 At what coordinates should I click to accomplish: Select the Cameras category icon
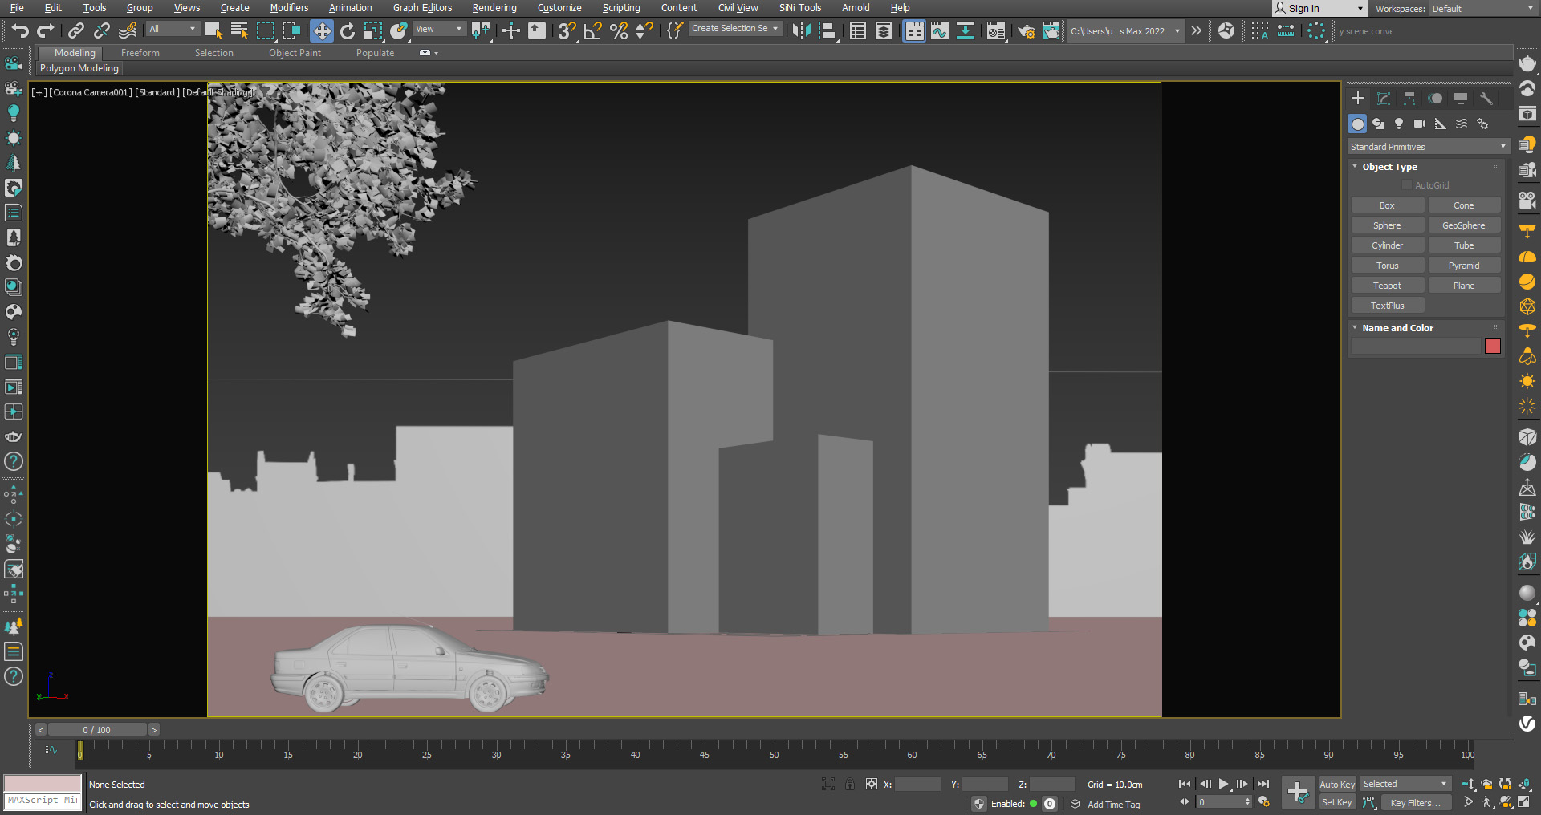1420,124
